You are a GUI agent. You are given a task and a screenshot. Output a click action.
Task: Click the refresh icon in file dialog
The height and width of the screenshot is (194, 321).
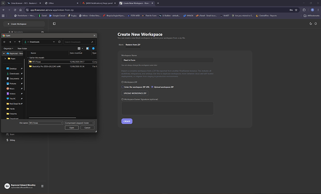[x=59, y=42]
